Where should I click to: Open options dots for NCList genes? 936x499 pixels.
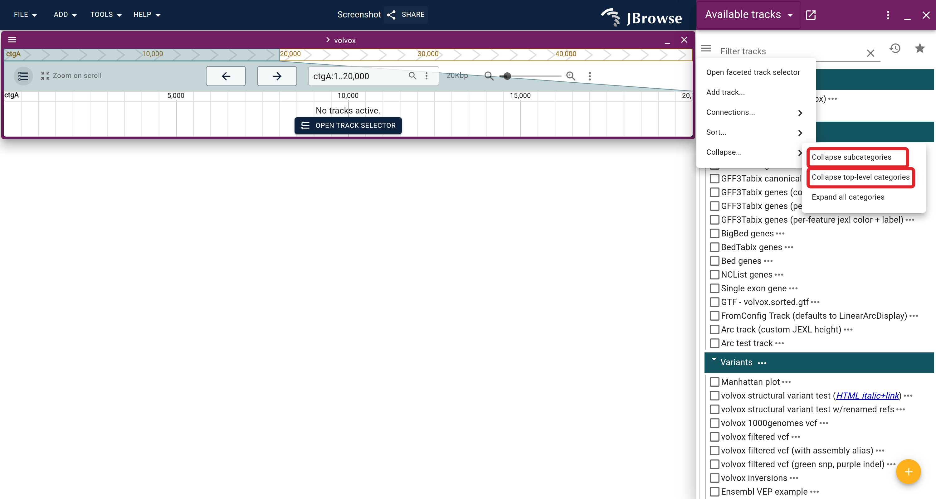pos(779,274)
